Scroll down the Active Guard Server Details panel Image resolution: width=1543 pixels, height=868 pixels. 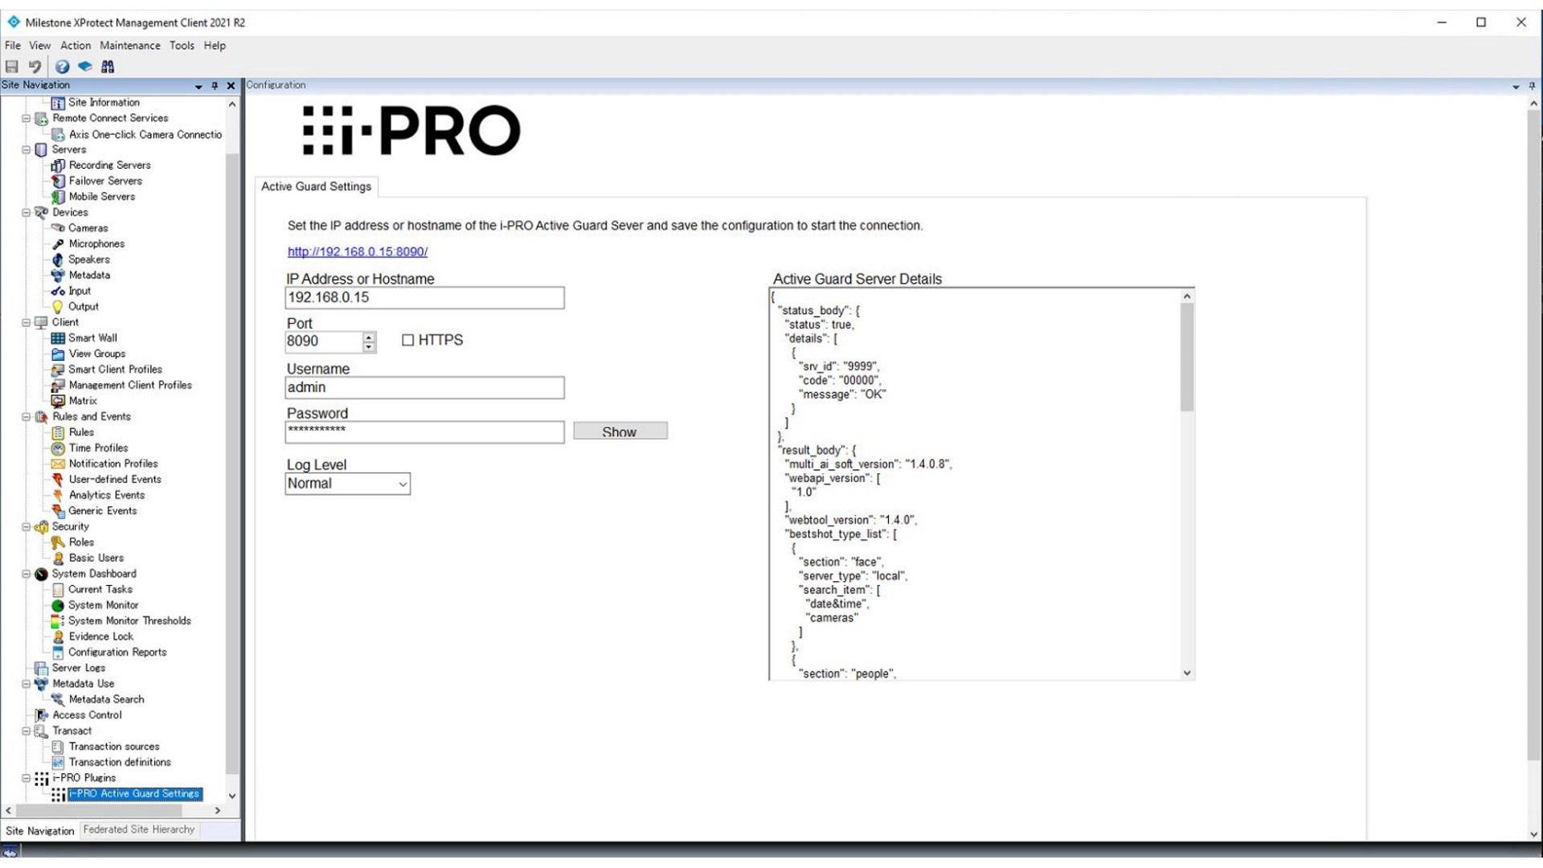(1186, 674)
